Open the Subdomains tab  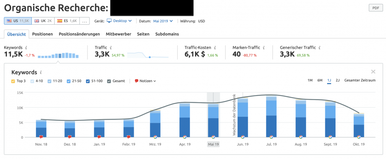[167, 34]
